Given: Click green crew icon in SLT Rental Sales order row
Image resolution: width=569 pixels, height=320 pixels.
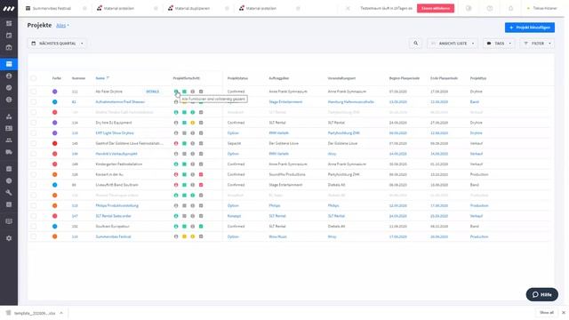Looking at the screenshot, I should [176, 216].
